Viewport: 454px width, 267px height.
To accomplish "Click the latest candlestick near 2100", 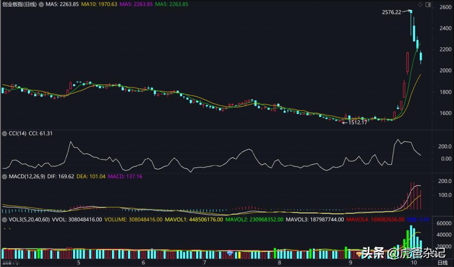I will 421,57.
